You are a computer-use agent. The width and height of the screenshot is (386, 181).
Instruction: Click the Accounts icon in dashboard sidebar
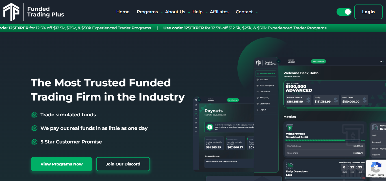[257, 80]
